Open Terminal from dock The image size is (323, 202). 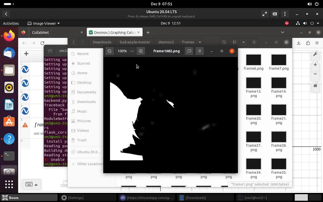pyautogui.click(x=9, y=156)
